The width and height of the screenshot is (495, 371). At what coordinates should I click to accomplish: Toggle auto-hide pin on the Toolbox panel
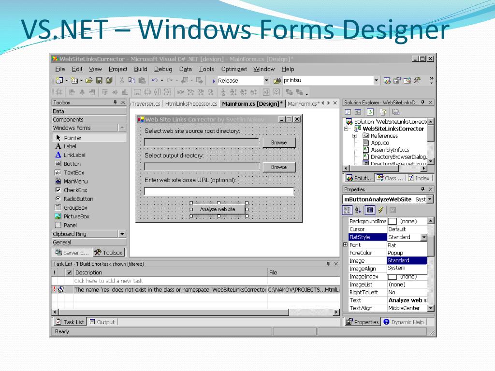click(x=115, y=102)
